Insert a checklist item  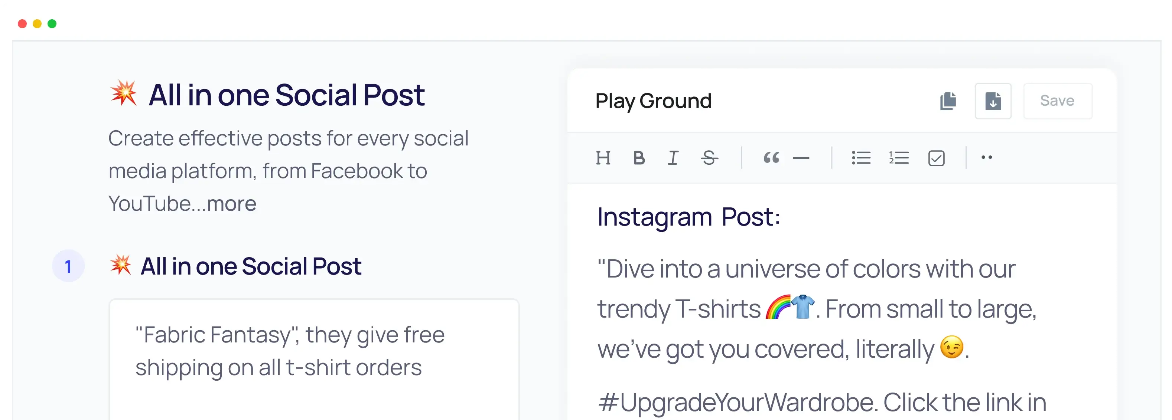pos(936,158)
